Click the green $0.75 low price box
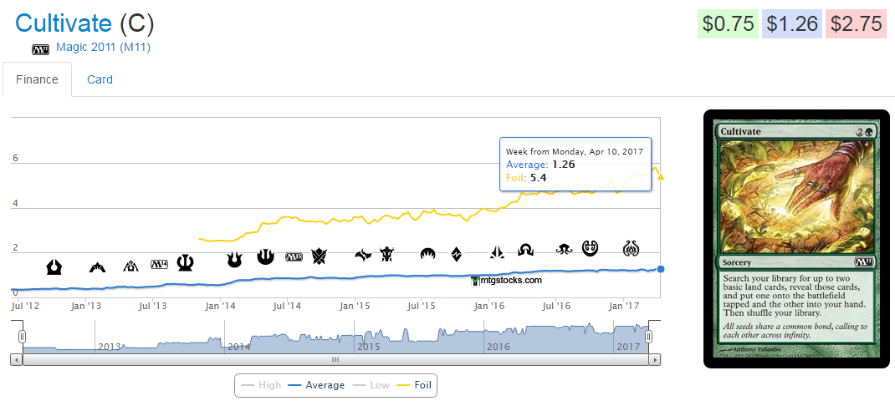 tap(729, 24)
